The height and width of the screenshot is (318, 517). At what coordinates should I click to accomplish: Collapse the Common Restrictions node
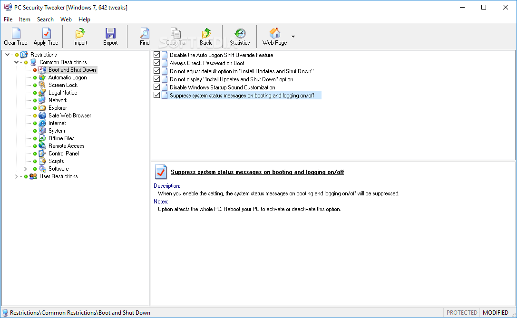[16, 62]
